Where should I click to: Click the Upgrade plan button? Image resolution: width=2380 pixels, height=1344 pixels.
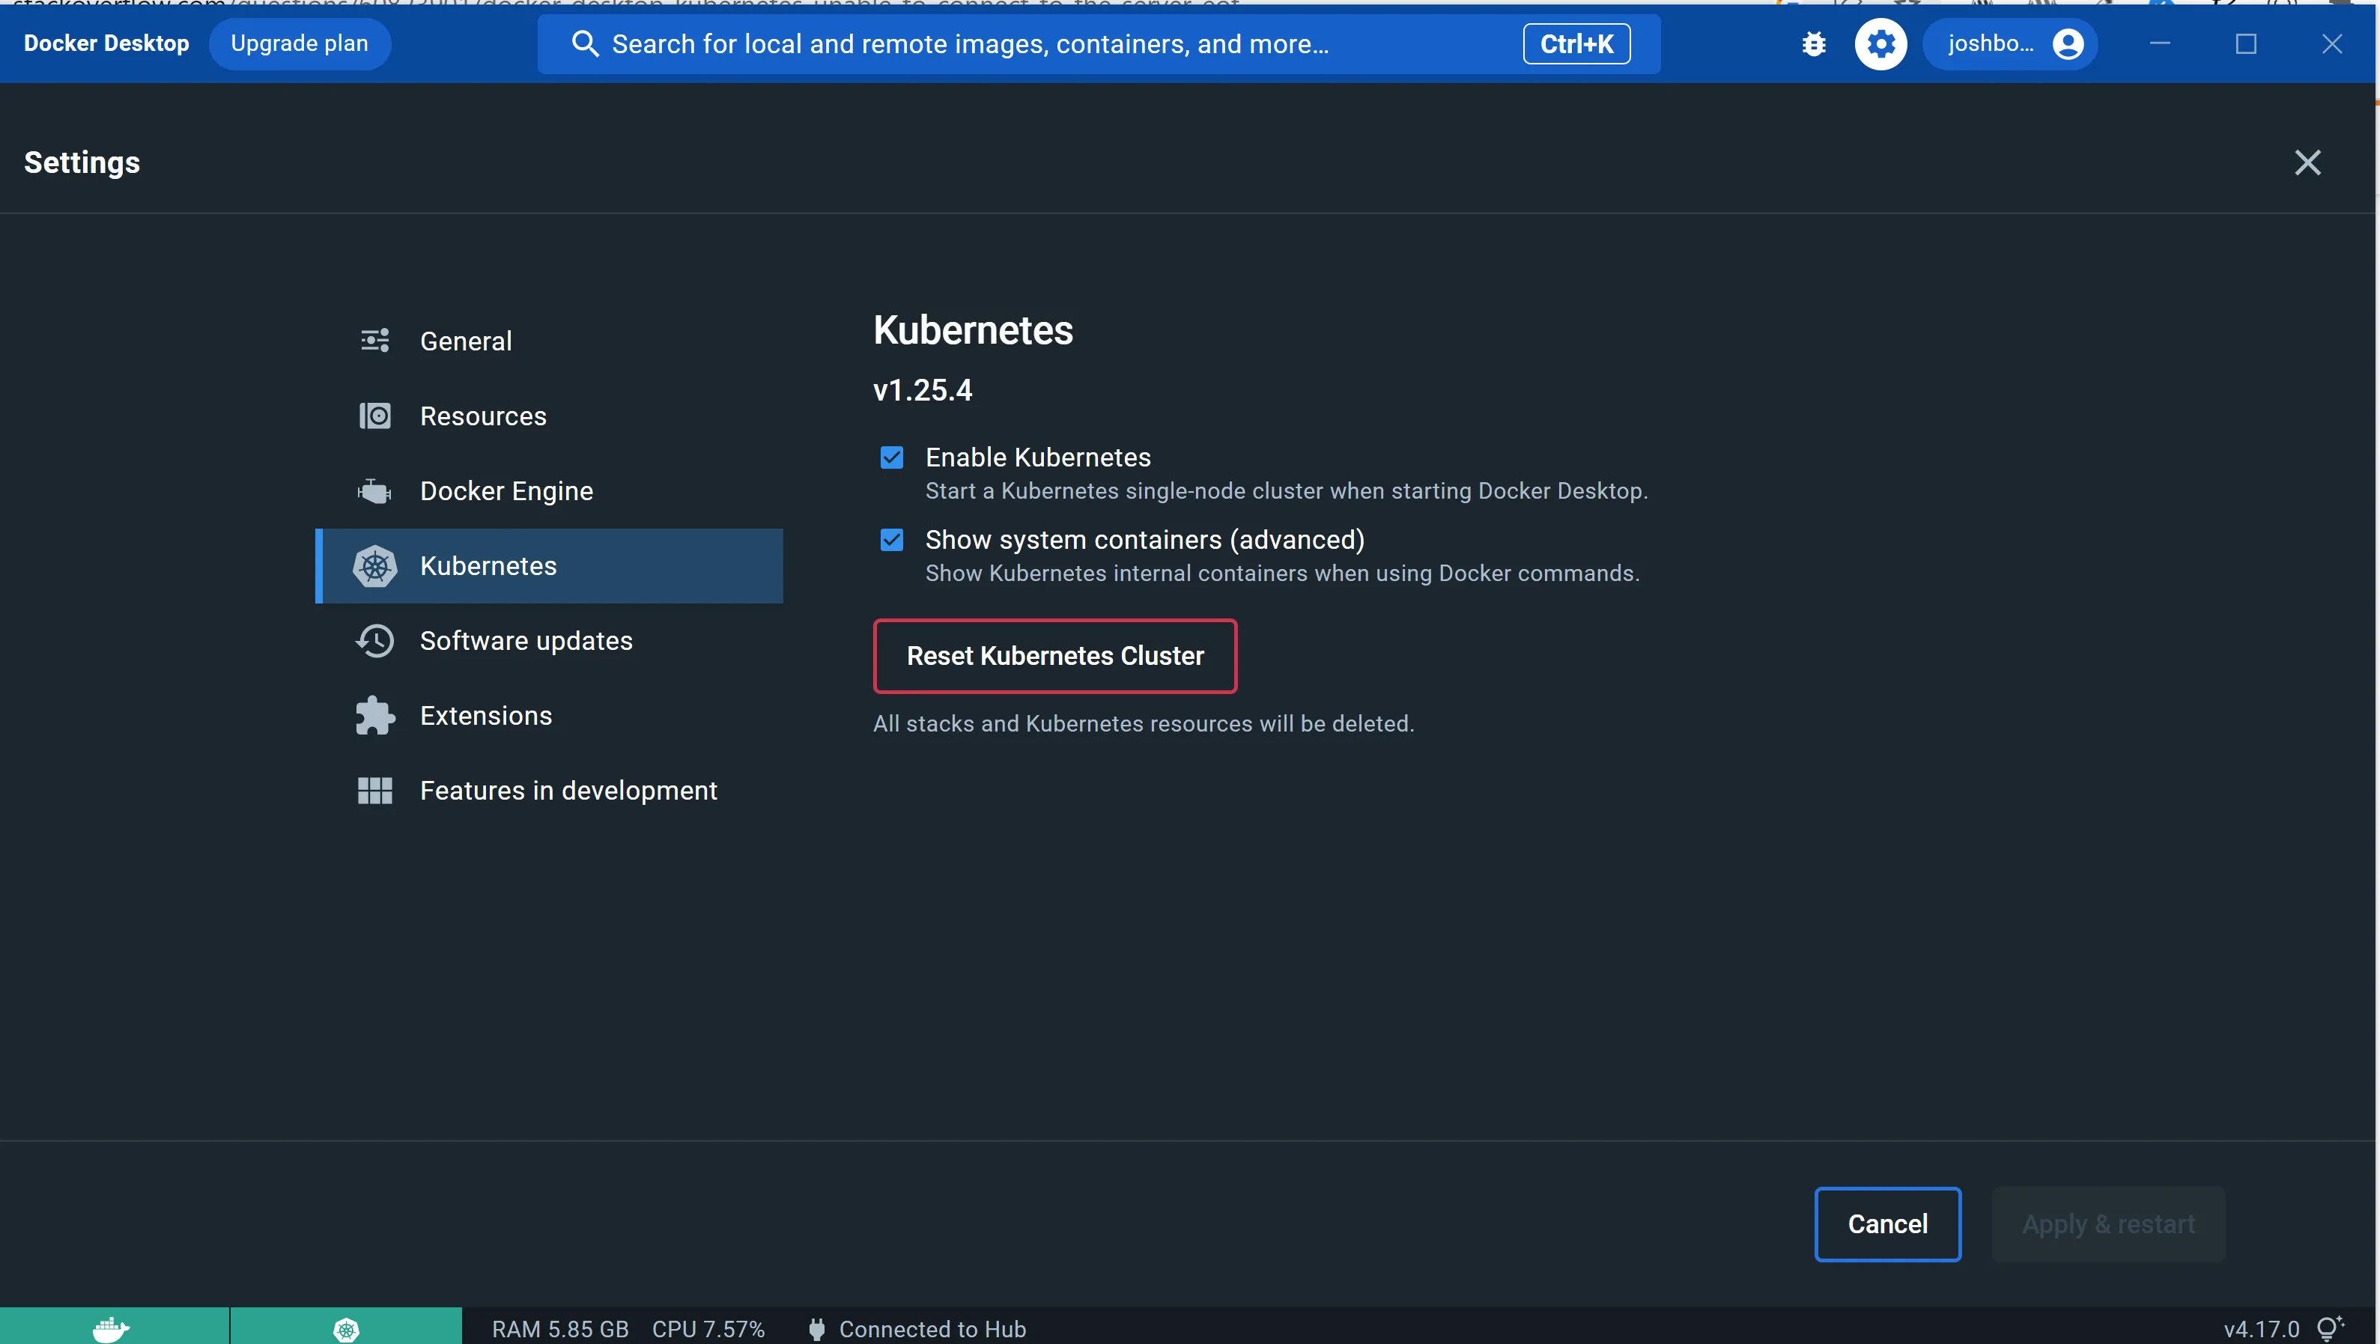pyautogui.click(x=300, y=43)
